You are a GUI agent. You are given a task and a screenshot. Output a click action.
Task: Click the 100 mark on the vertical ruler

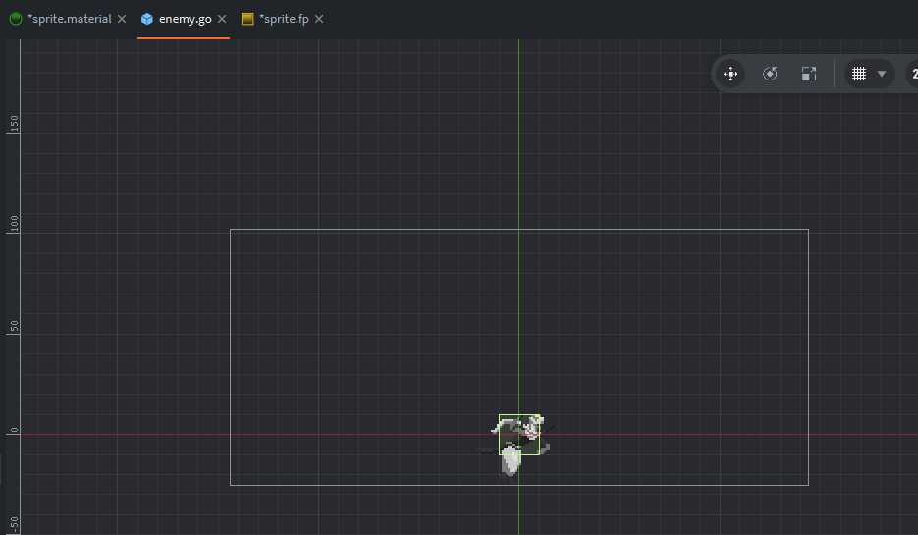[x=14, y=225]
